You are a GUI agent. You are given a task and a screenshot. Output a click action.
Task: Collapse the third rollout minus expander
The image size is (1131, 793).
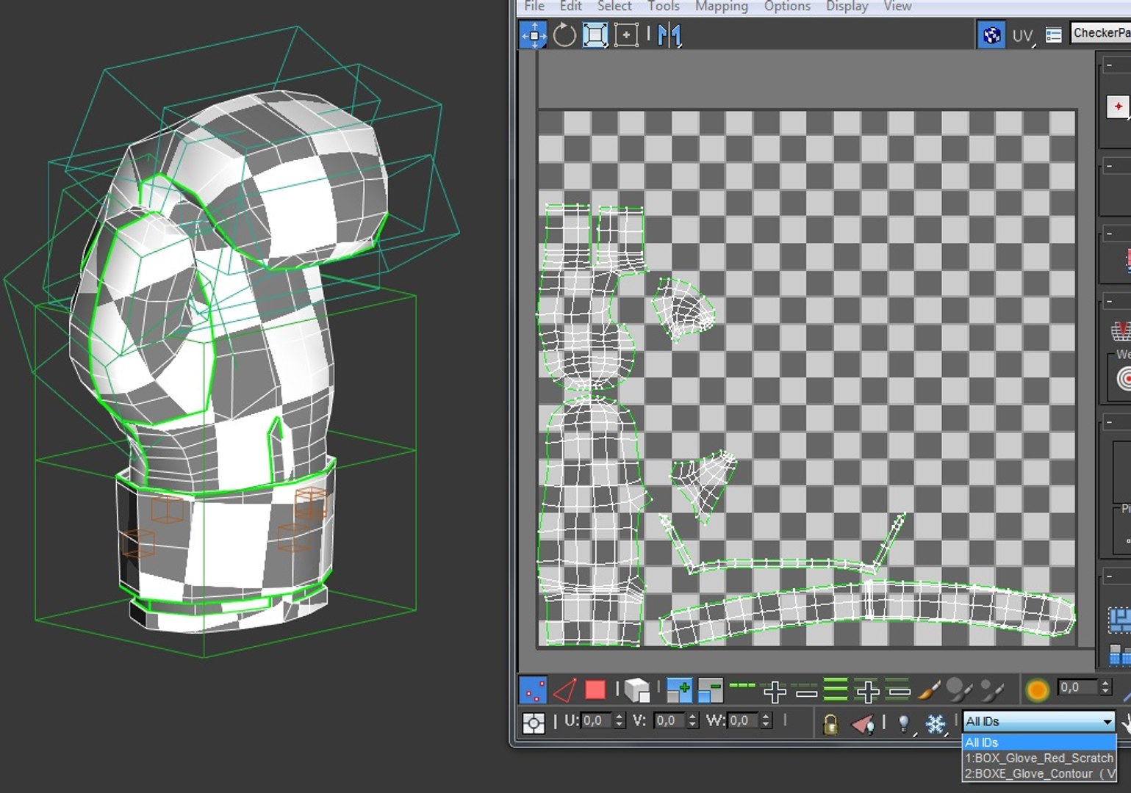coord(1110,233)
